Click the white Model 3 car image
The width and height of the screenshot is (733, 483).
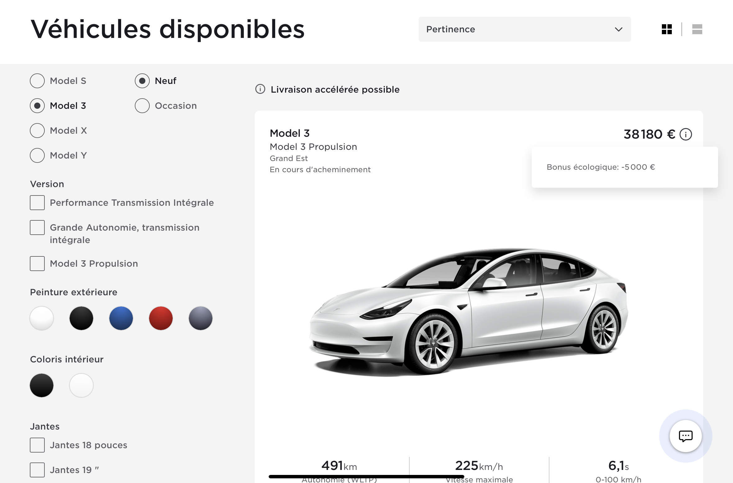[x=469, y=312]
